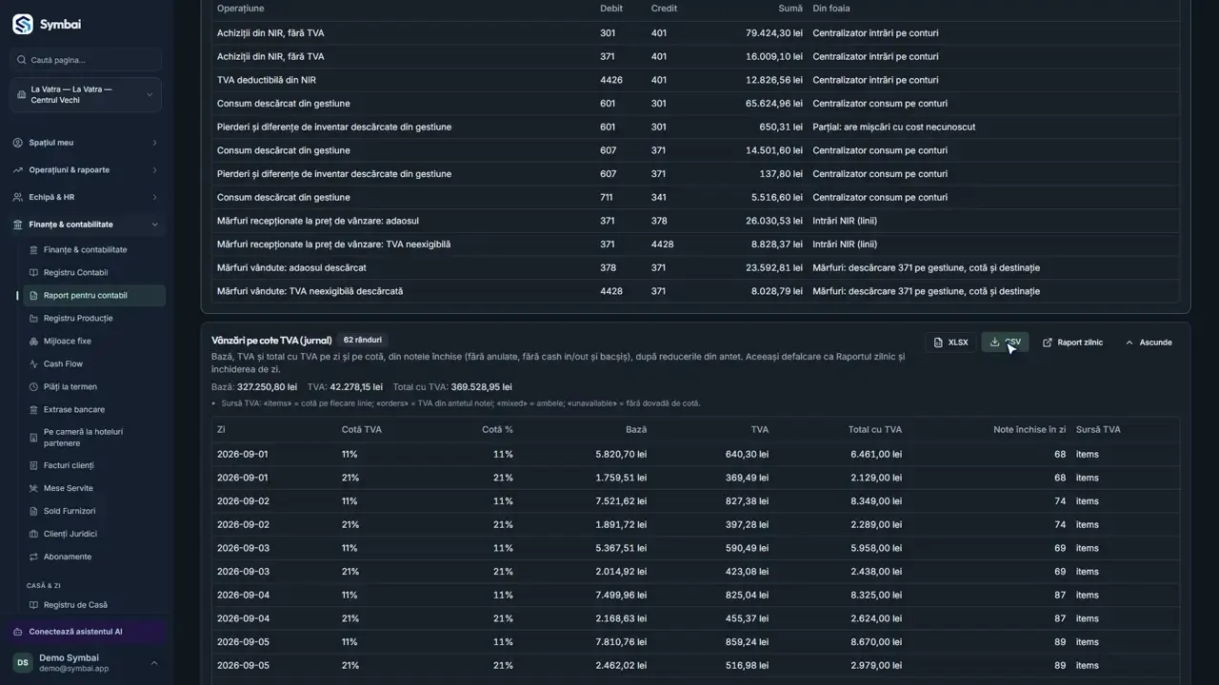Open Pe cameră la hoteluri partenere

point(94,438)
